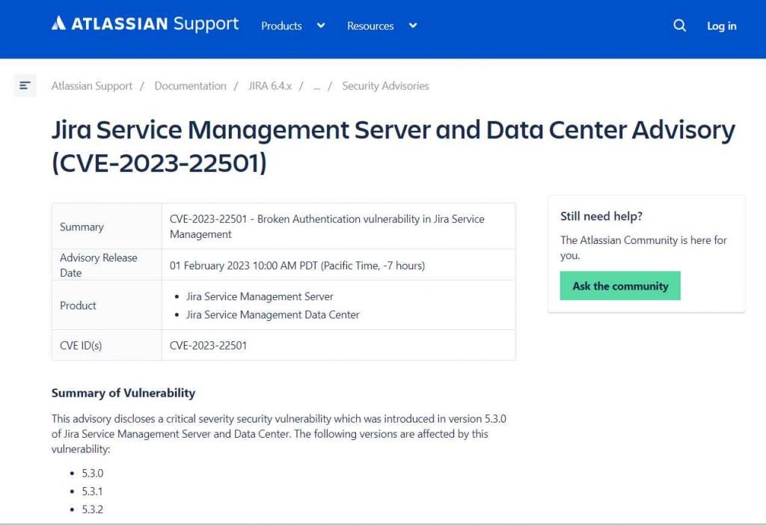Click the advisory page title heading
This screenshot has height=526, width=766.
coord(393,146)
